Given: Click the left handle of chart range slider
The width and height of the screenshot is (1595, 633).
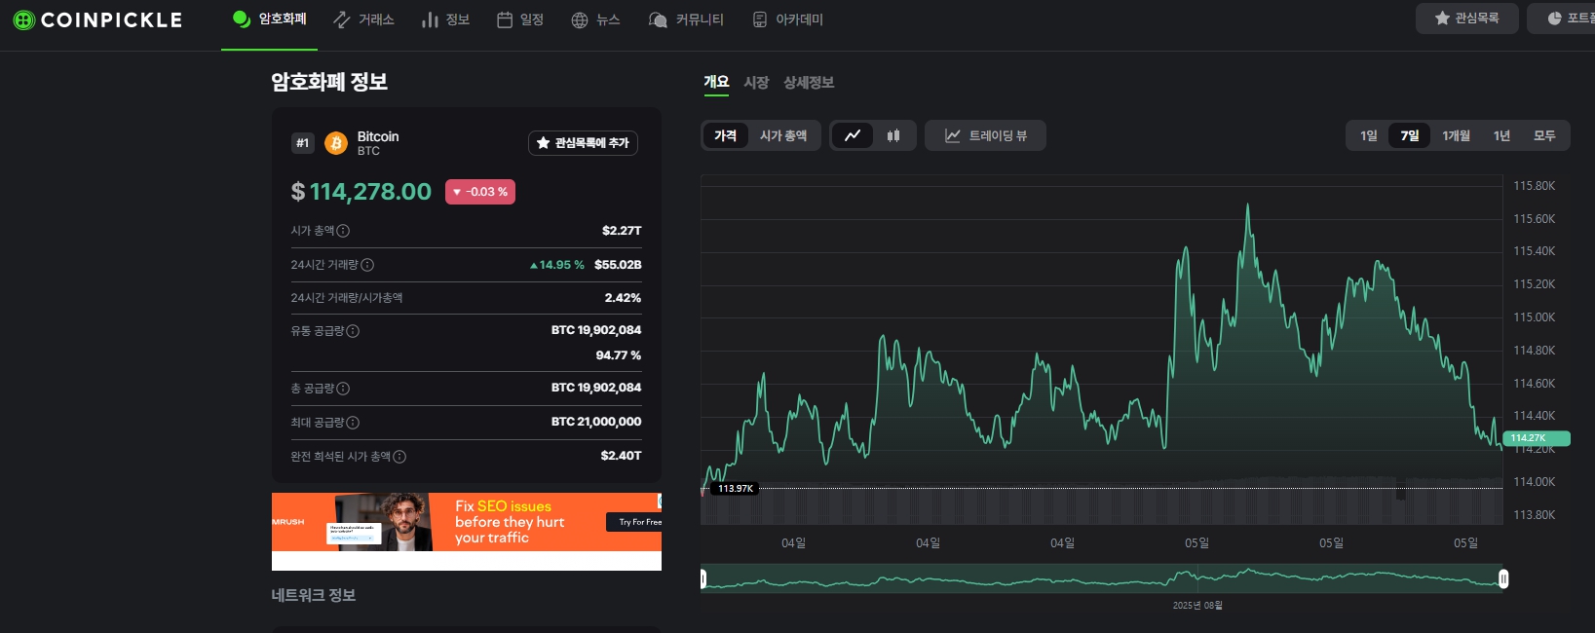Looking at the screenshot, I should (x=703, y=579).
